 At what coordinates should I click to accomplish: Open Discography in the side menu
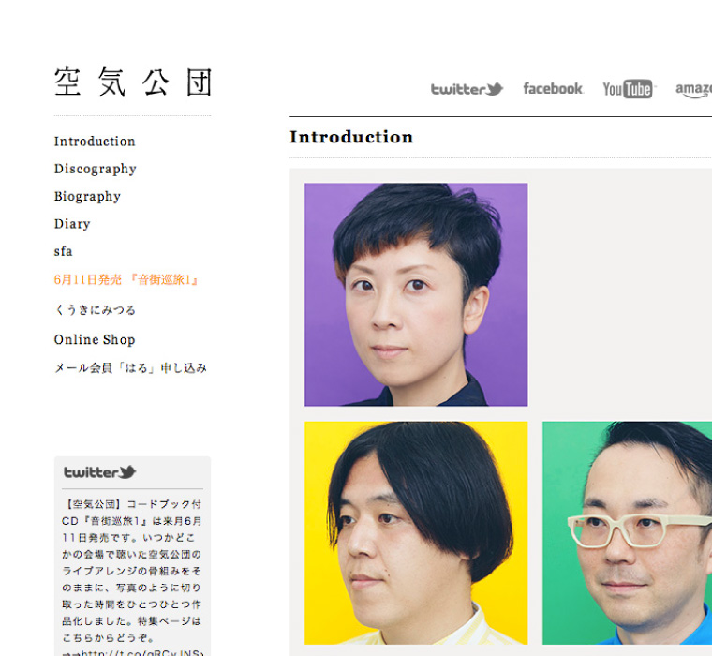95,169
